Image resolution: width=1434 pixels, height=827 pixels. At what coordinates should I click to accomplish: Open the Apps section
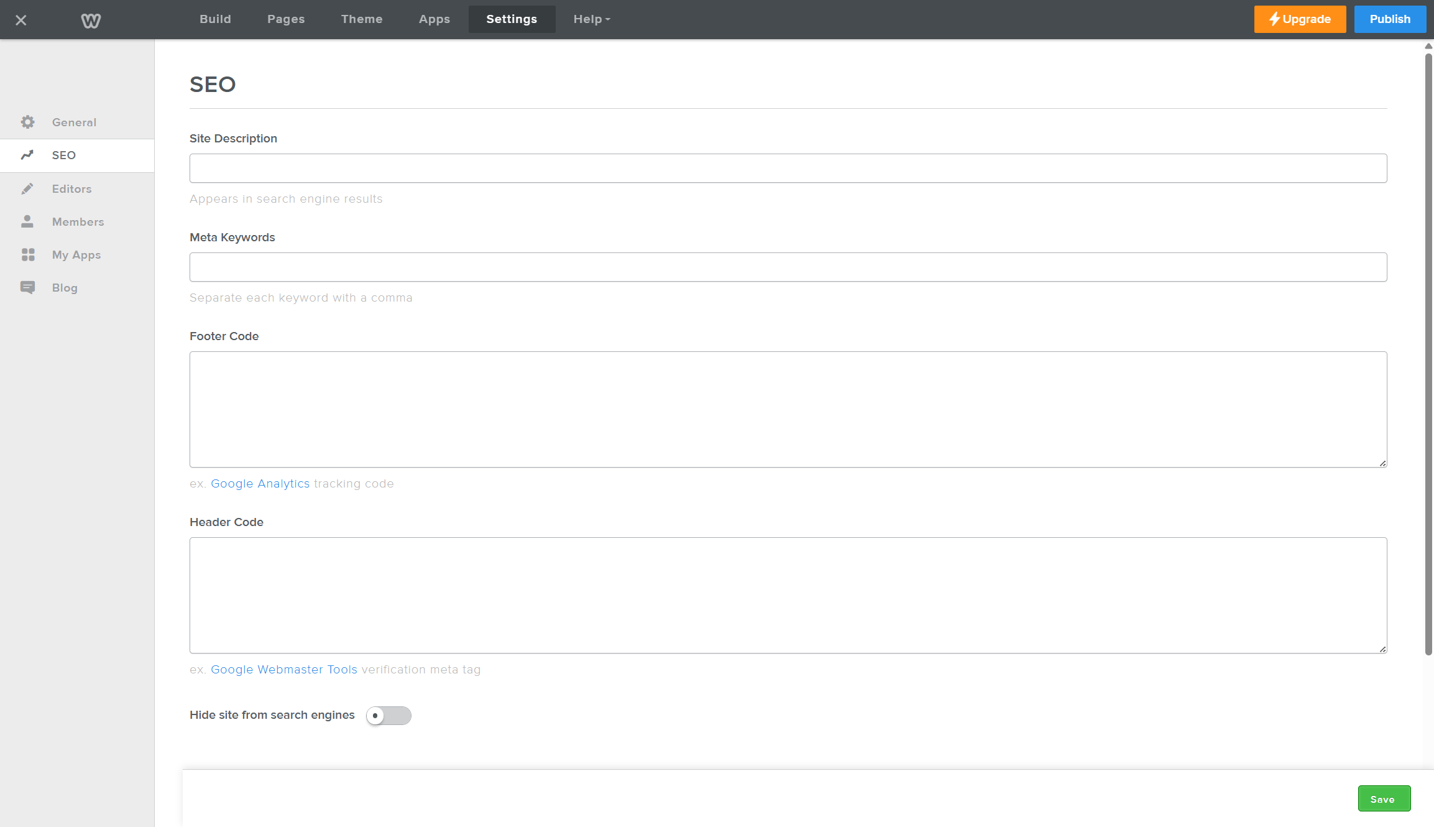[434, 19]
